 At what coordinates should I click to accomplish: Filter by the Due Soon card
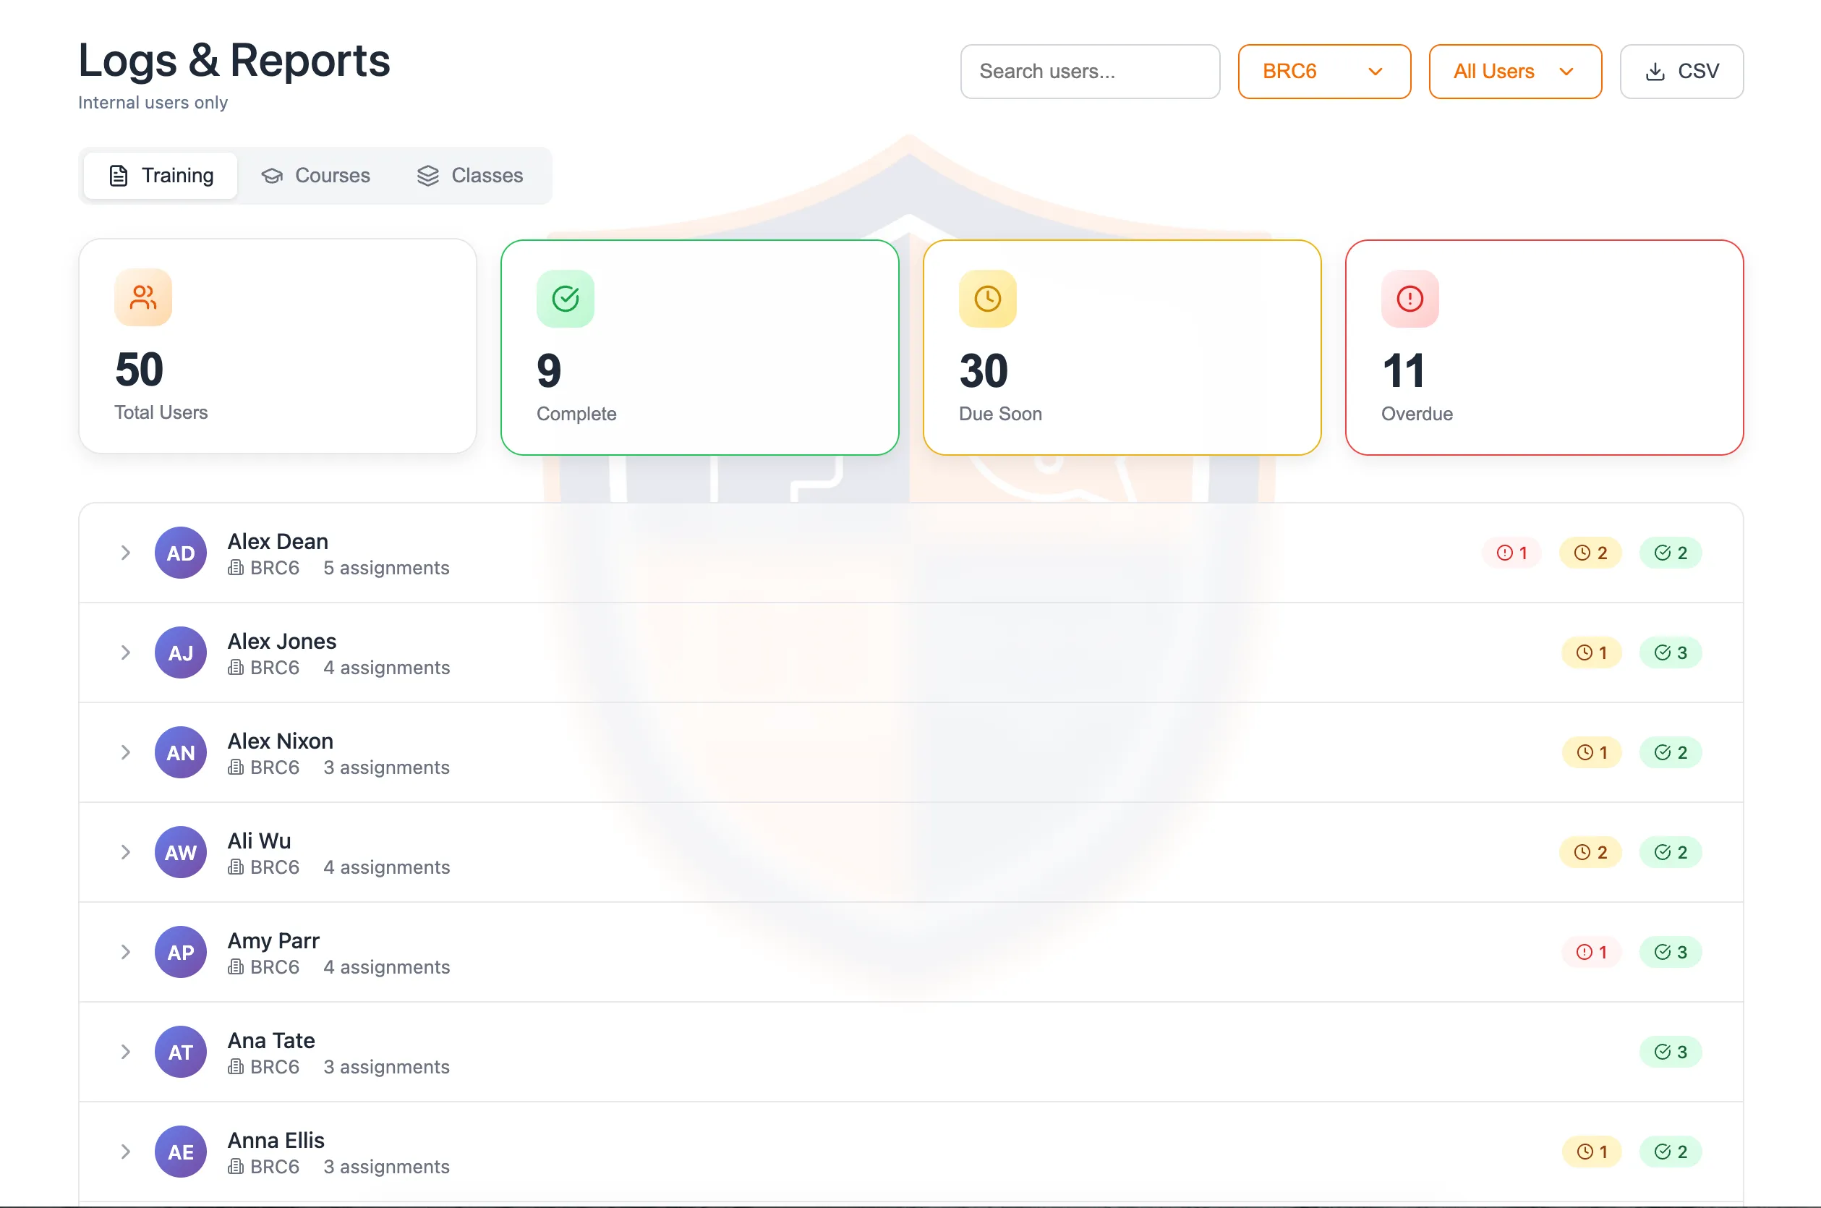tap(1122, 347)
